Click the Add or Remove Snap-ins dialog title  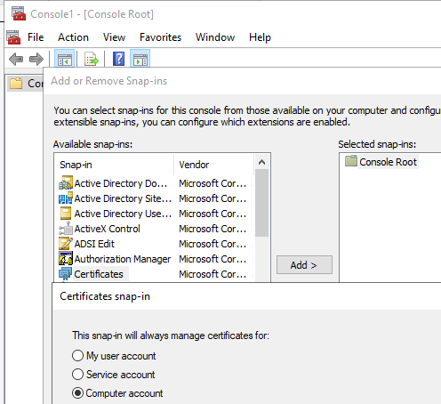click(x=108, y=81)
